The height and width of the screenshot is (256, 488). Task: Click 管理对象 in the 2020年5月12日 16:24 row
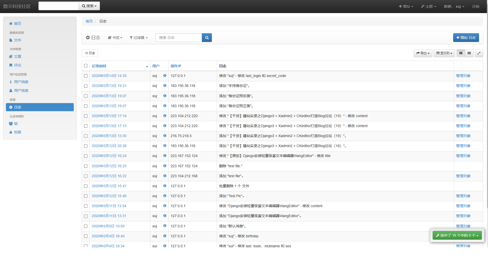click(463, 156)
